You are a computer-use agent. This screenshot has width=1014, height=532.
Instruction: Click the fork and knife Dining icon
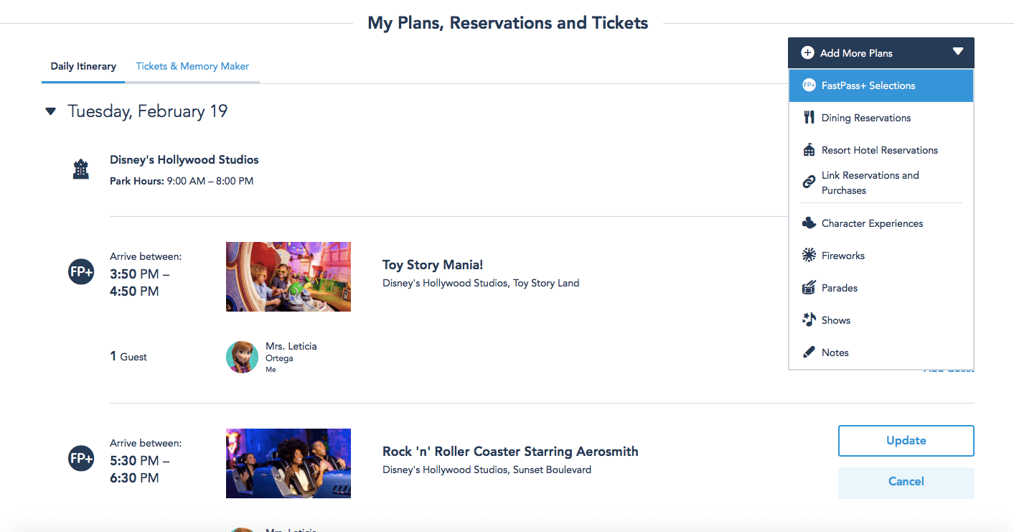809,118
